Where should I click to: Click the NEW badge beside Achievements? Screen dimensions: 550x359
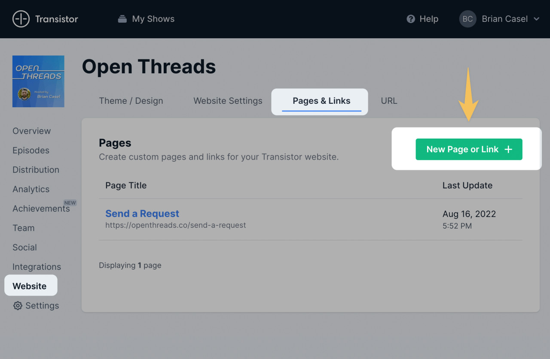click(x=70, y=202)
